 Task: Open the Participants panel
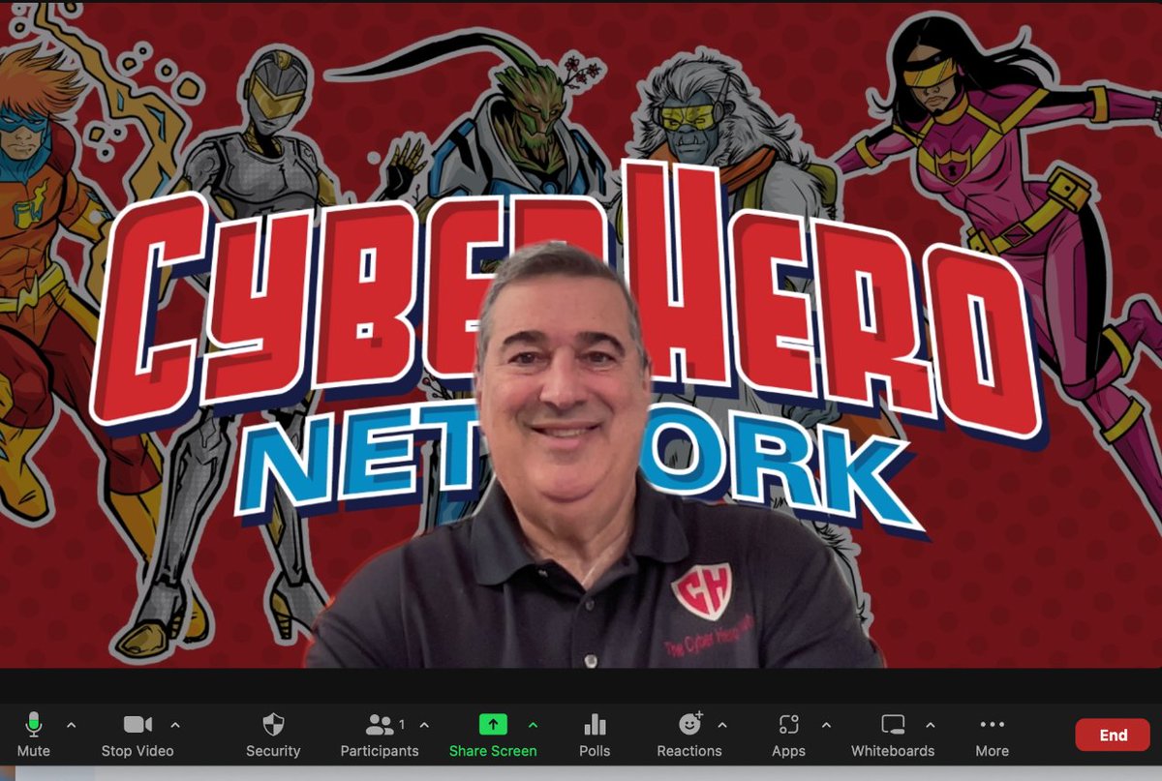[x=380, y=735]
